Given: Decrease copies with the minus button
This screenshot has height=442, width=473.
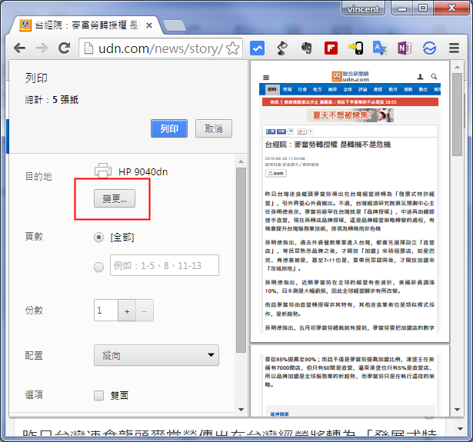Looking at the screenshot, I should click(145, 311).
